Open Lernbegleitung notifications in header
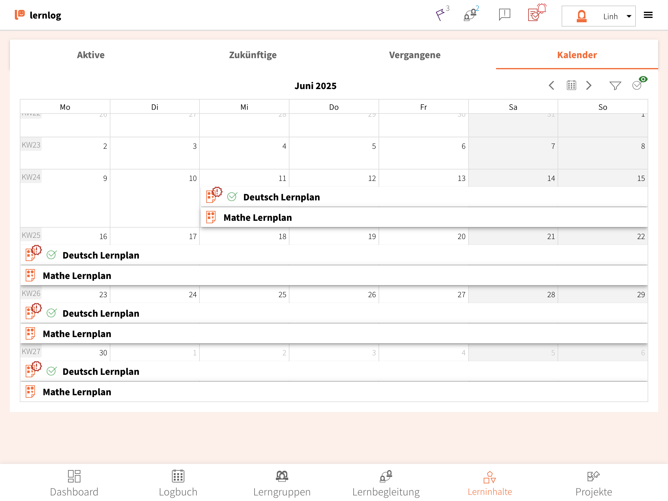The width and height of the screenshot is (668, 501). click(x=470, y=15)
